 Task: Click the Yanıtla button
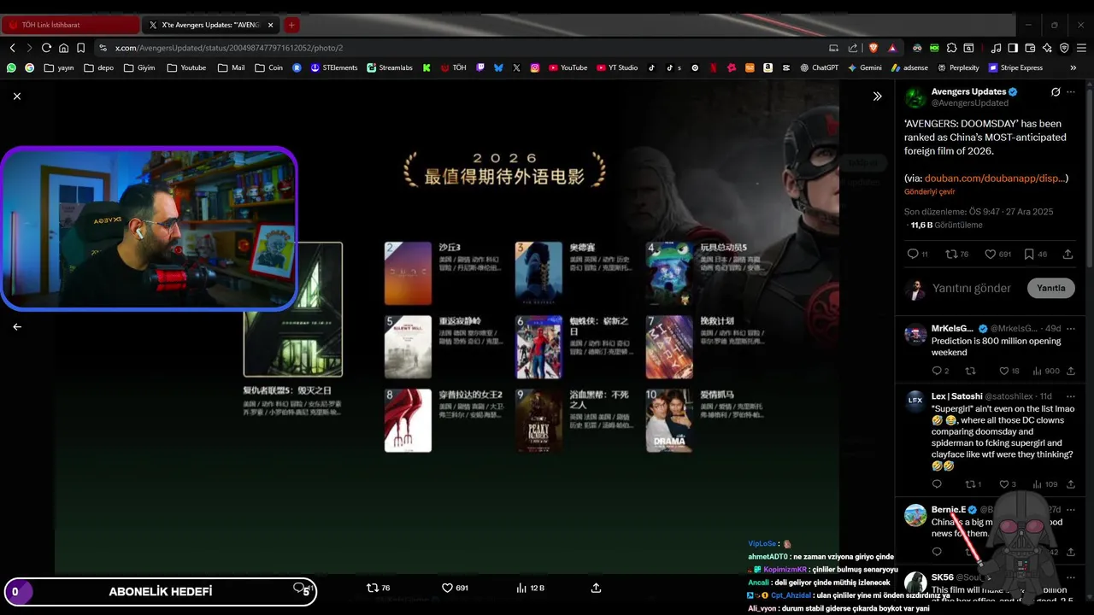(x=1050, y=288)
